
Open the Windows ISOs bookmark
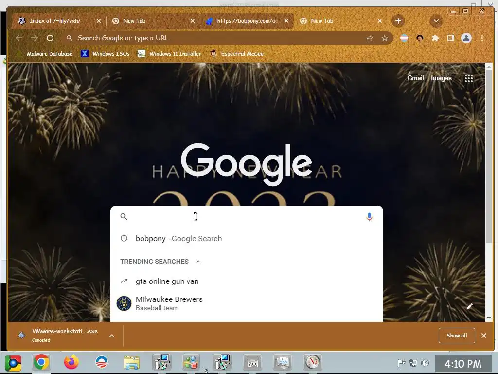tap(105, 54)
